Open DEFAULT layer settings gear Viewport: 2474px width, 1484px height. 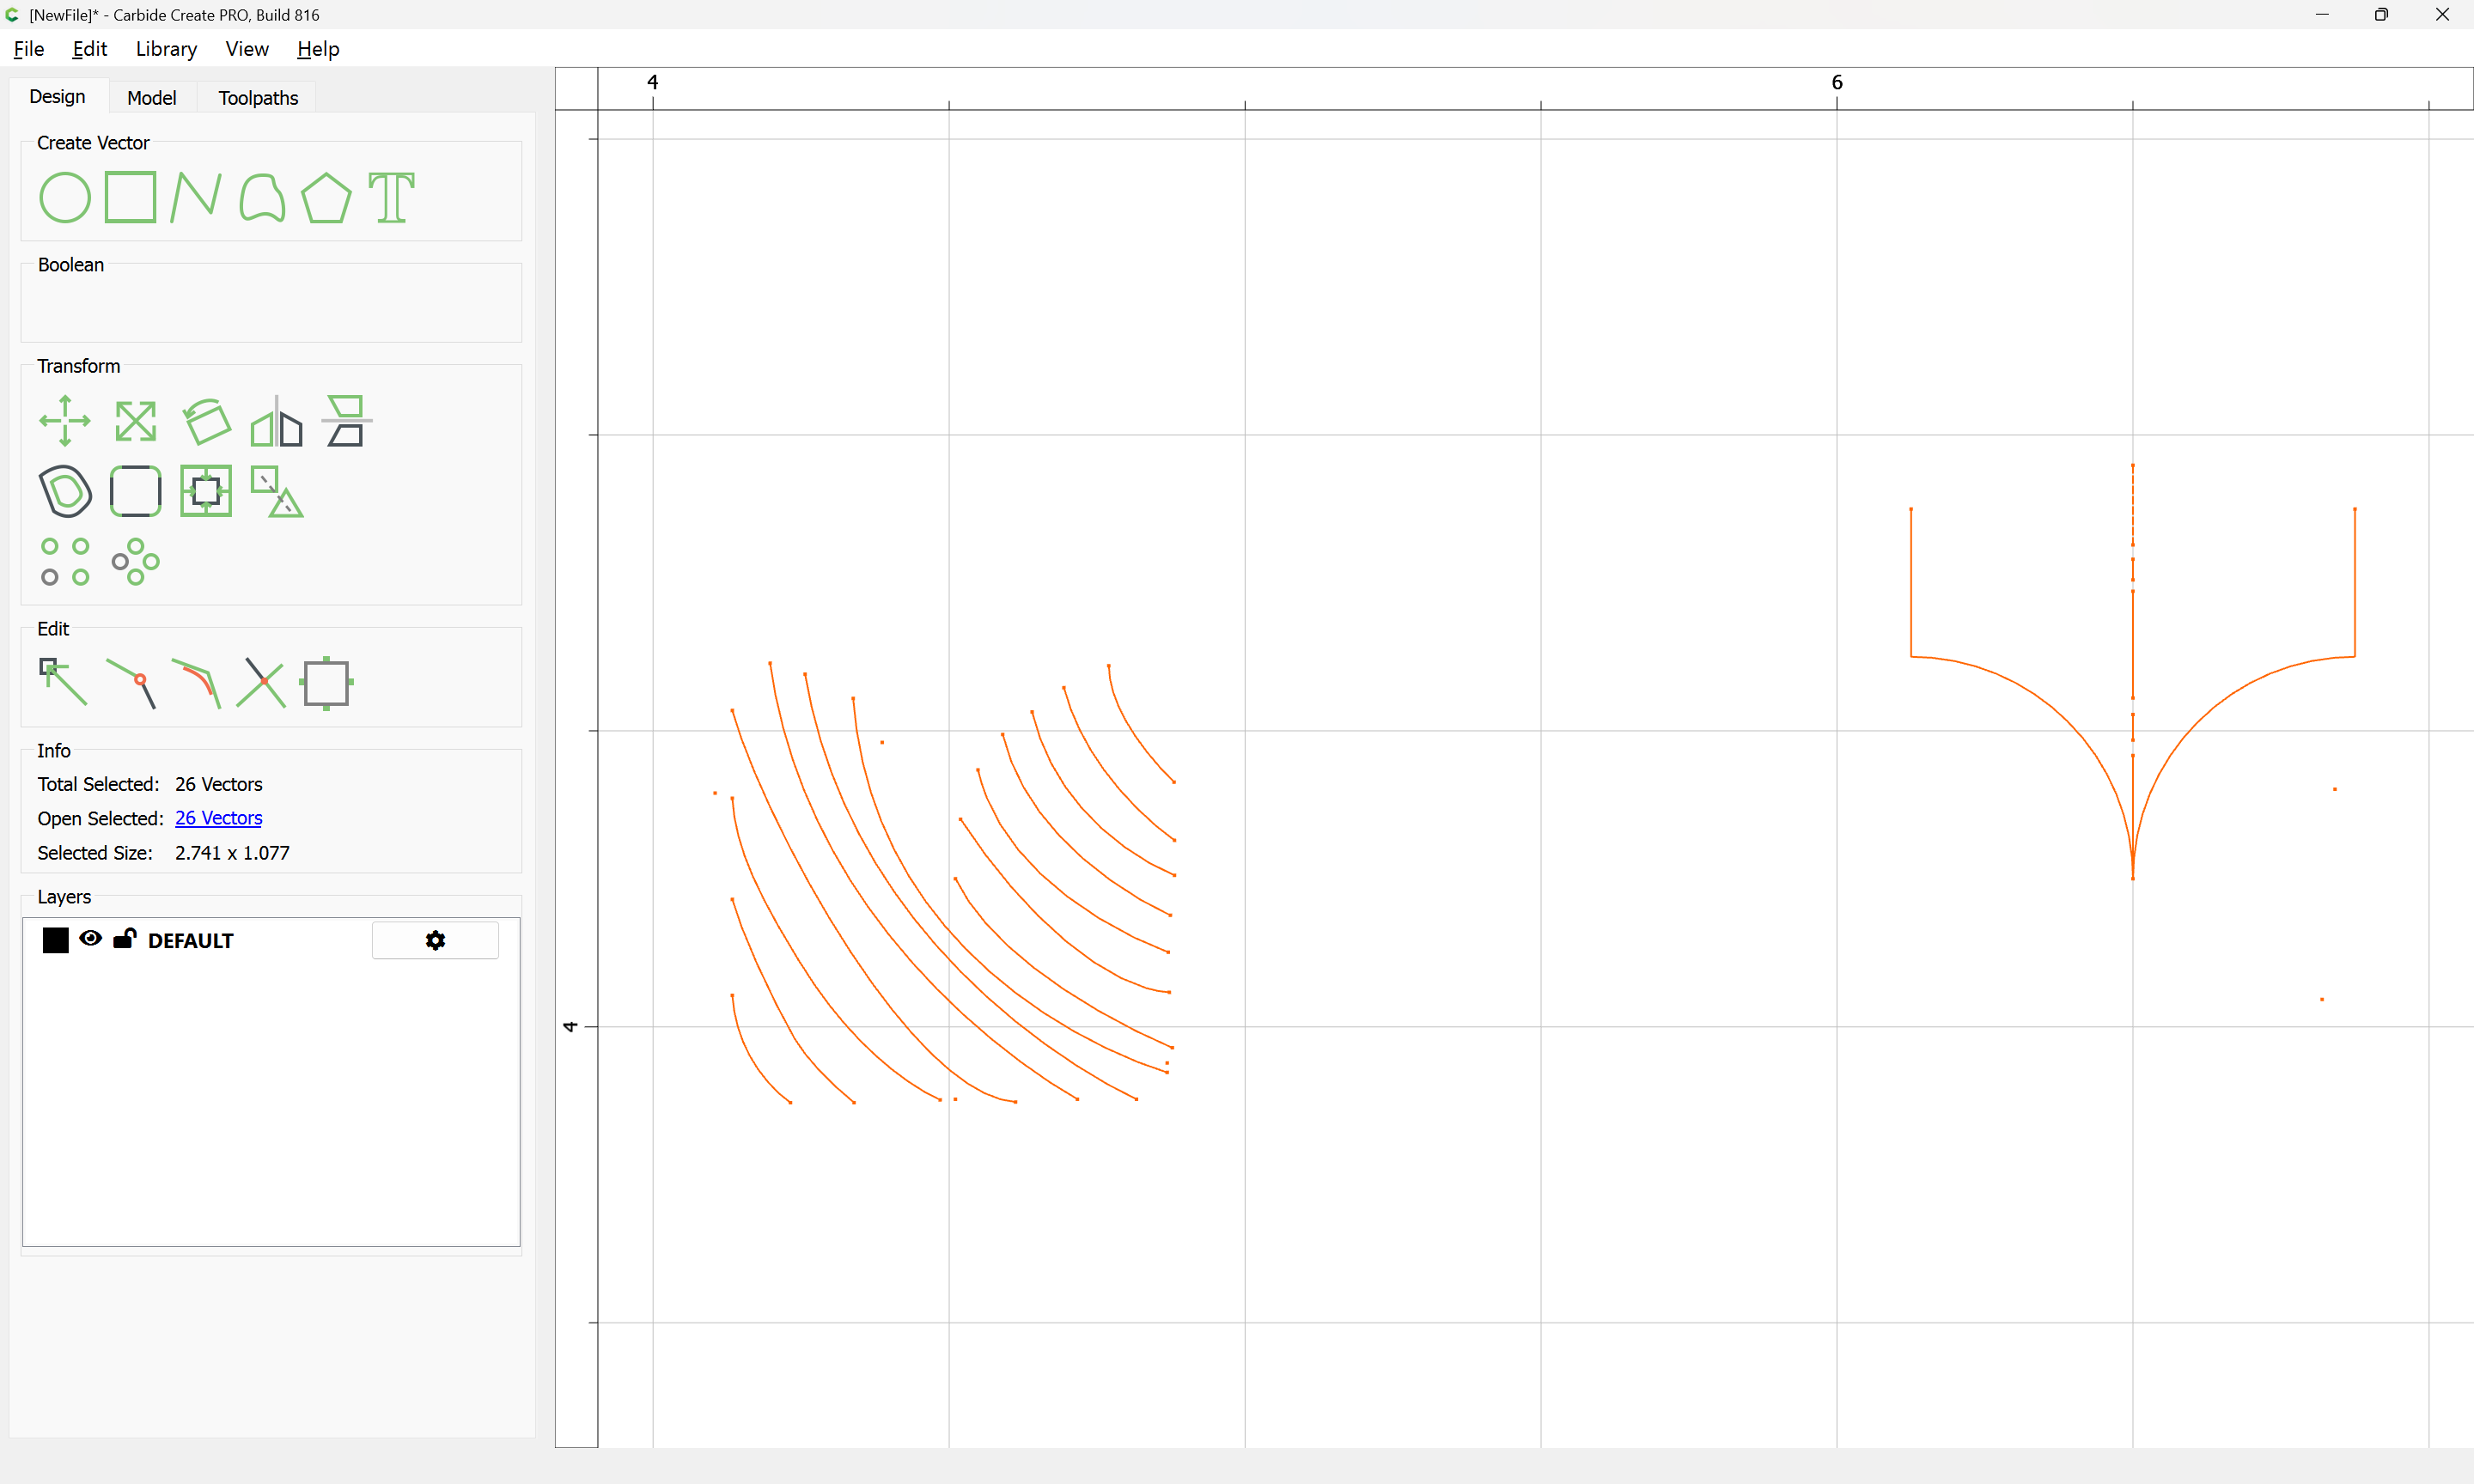(435, 940)
